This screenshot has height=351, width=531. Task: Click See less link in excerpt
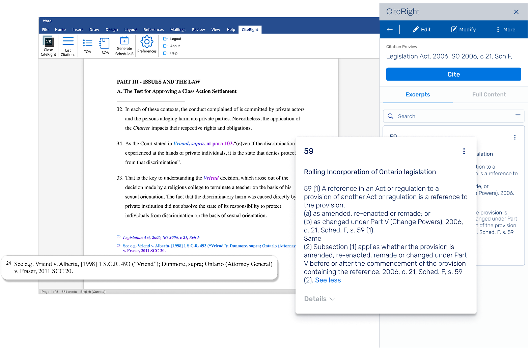(328, 280)
